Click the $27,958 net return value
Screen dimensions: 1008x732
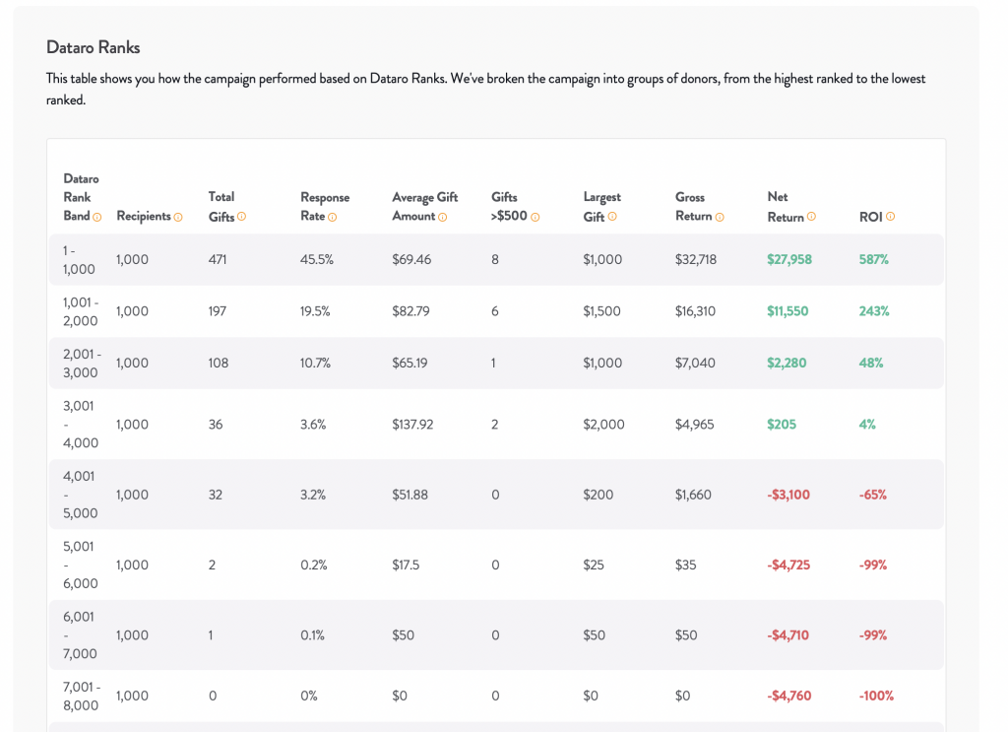pos(789,260)
